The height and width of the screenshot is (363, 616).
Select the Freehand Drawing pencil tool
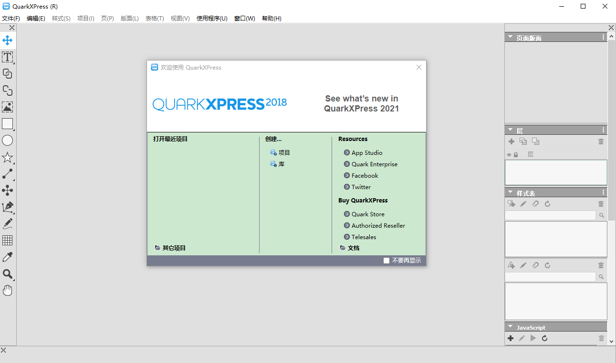[7, 224]
